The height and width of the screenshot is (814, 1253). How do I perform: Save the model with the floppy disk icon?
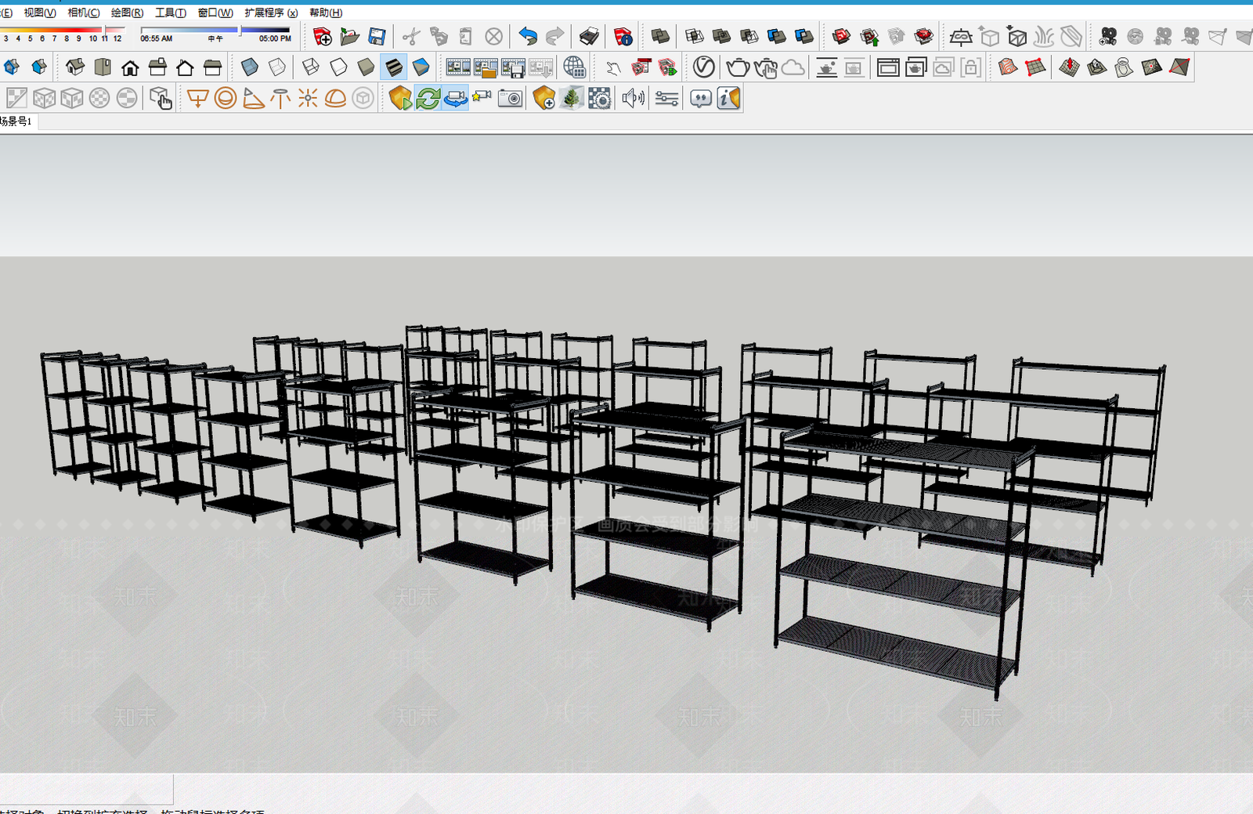pos(377,36)
